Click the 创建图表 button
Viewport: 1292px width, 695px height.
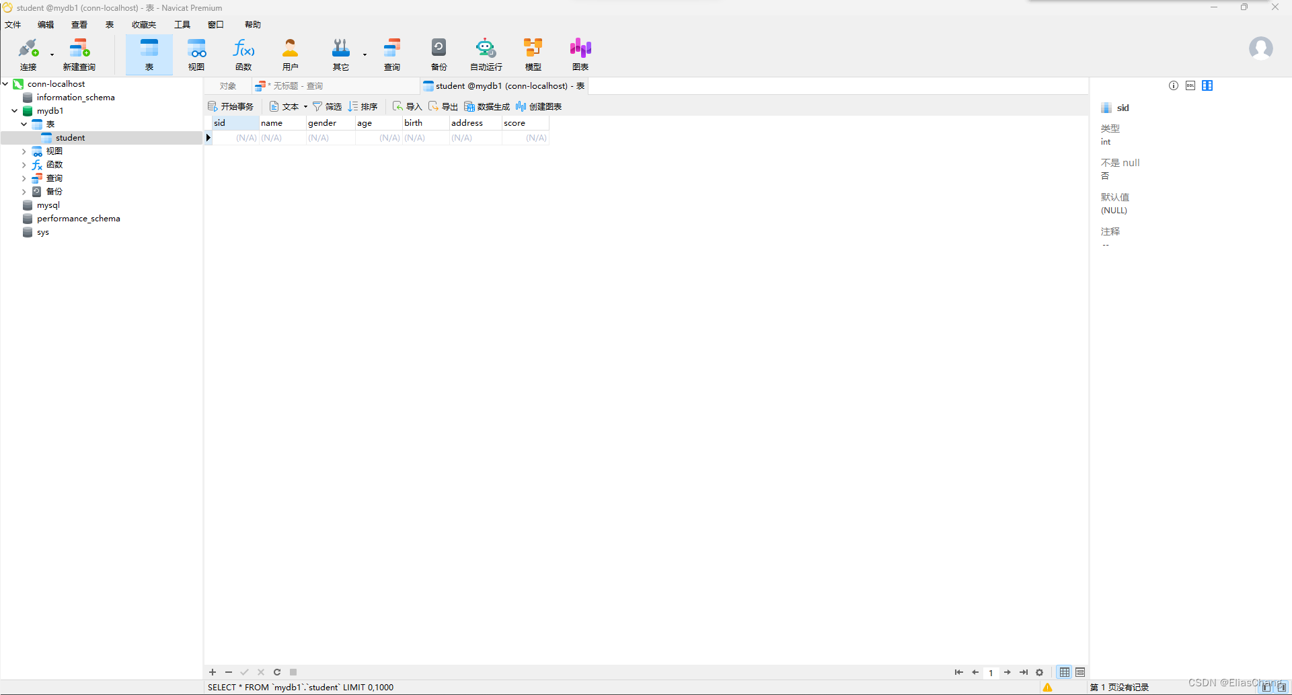[539, 106]
